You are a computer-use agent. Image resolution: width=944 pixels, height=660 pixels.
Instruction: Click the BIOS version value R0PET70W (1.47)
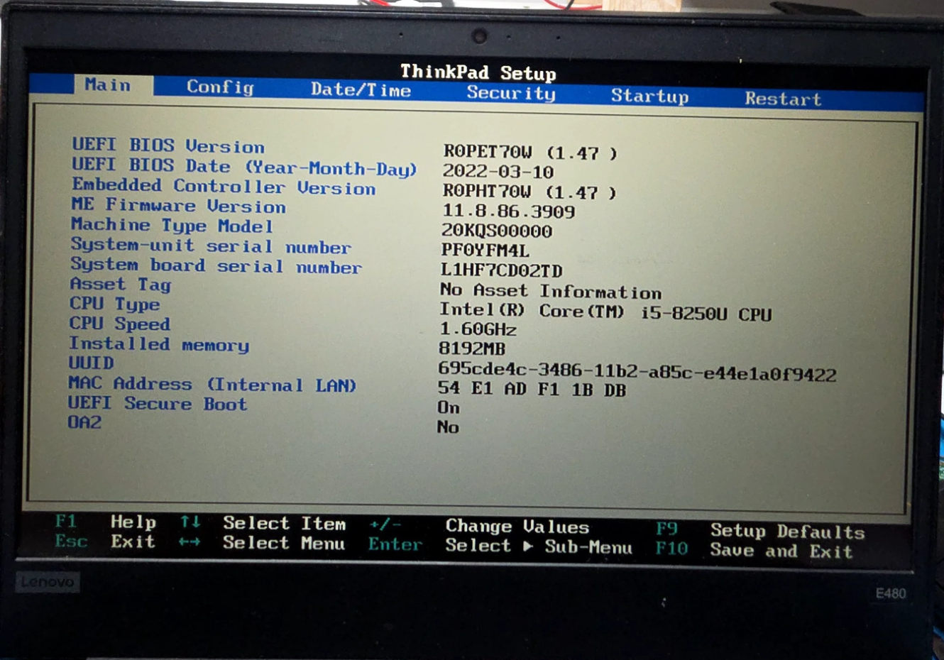click(530, 152)
